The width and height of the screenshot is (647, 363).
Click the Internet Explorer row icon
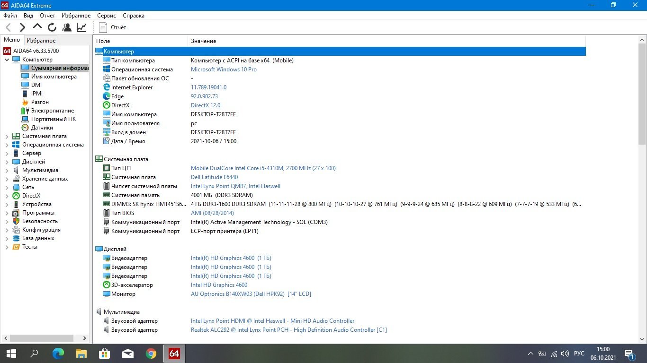pos(107,87)
